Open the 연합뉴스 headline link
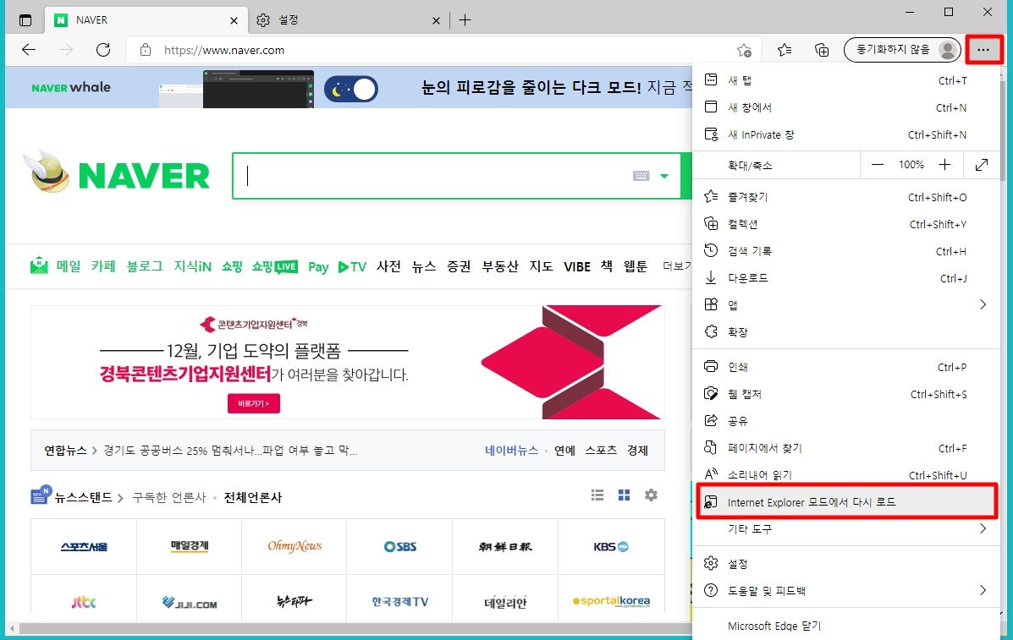The image size is (1013, 640). (x=230, y=451)
